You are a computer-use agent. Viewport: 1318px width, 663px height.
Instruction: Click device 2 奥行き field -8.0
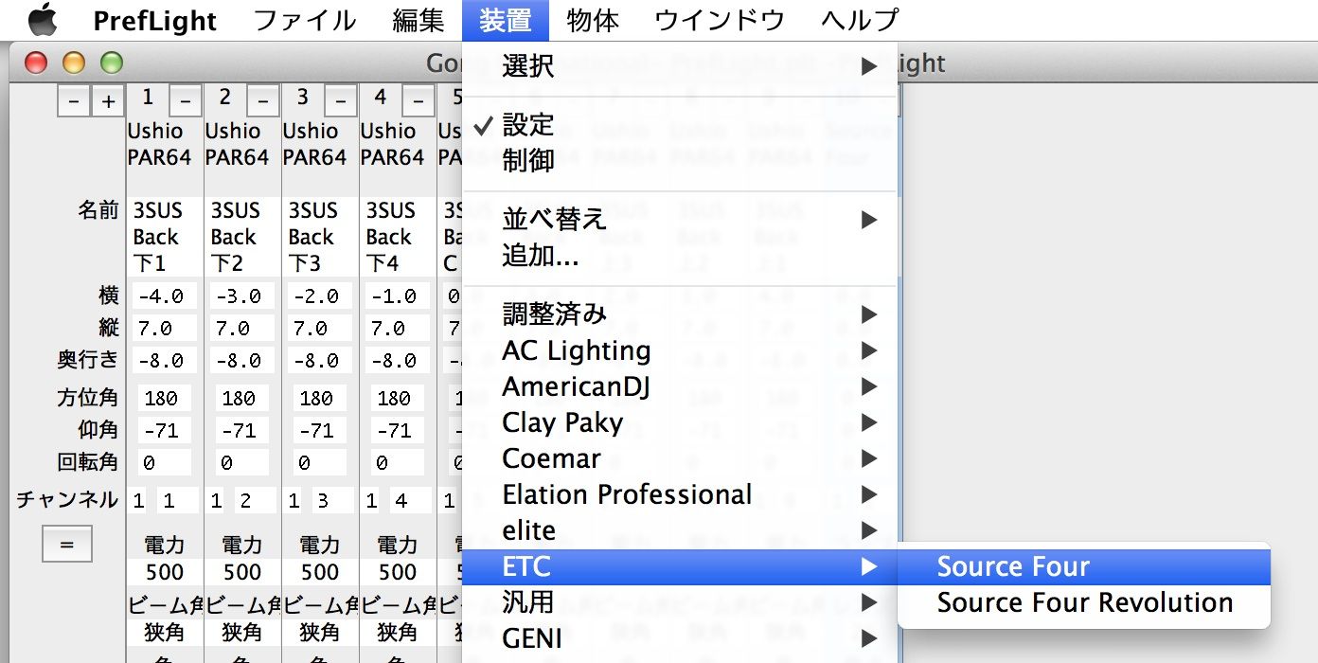(240, 360)
